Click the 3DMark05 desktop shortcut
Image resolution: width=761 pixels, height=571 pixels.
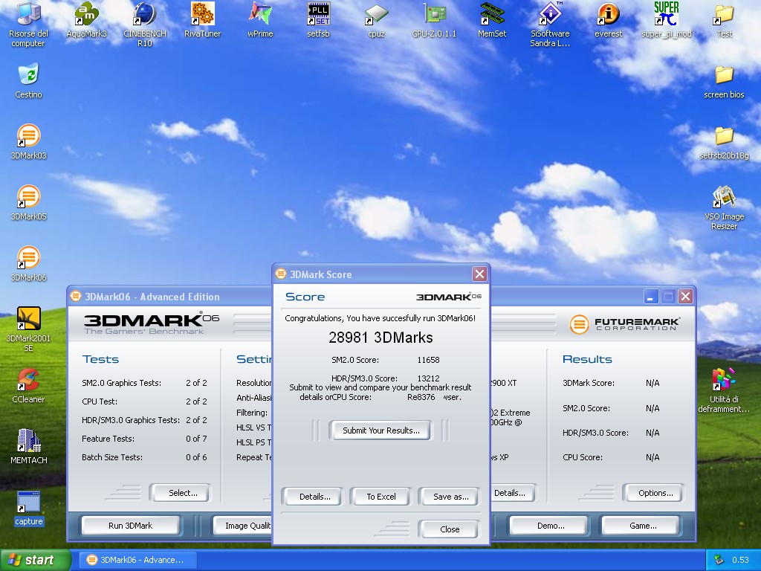click(x=29, y=204)
